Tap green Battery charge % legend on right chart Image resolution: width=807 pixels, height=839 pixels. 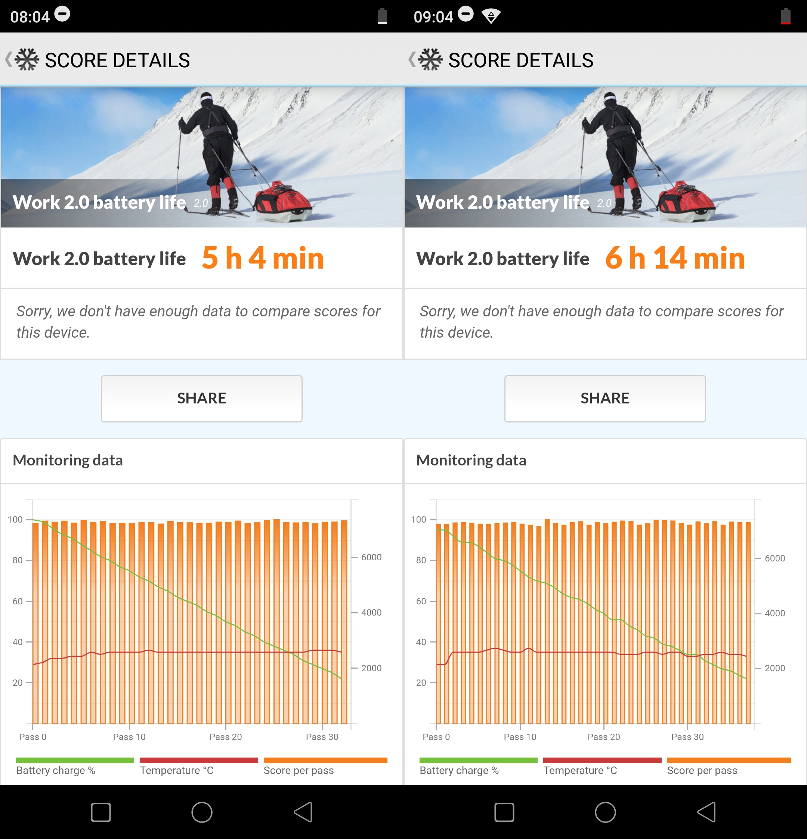point(478,766)
